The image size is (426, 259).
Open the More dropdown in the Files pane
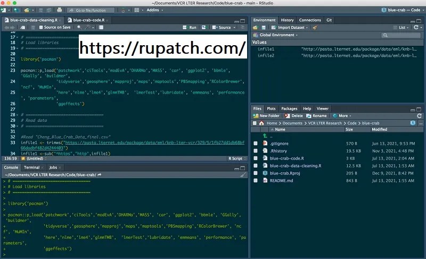(342, 116)
